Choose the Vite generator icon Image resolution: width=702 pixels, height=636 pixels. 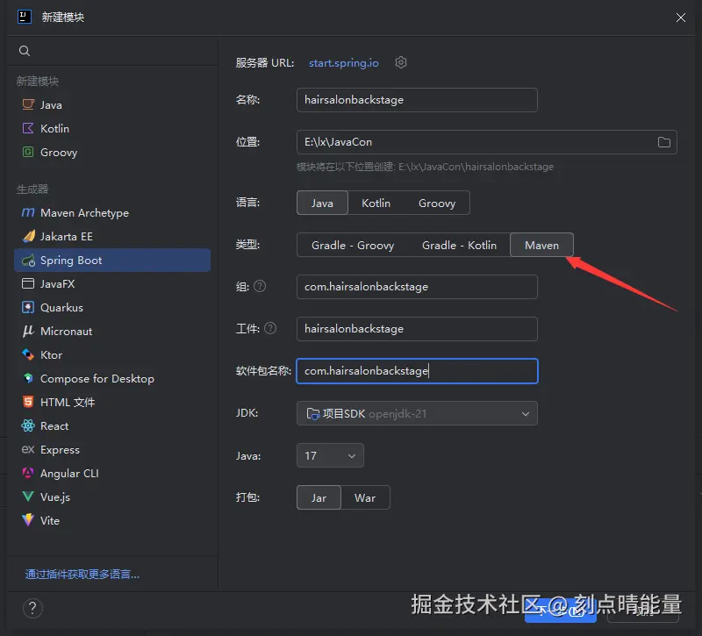pyautogui.click(x=28, y=520)
